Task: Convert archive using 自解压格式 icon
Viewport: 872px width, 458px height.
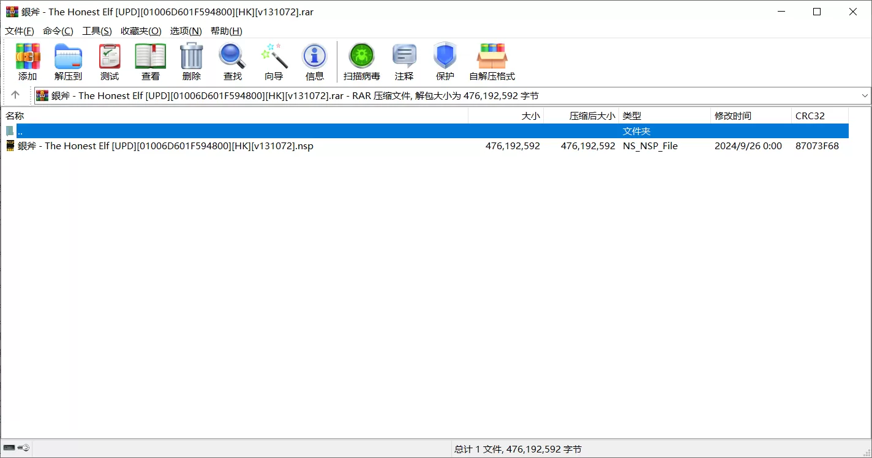Action: pyautogui.click(x=492, y=59)
